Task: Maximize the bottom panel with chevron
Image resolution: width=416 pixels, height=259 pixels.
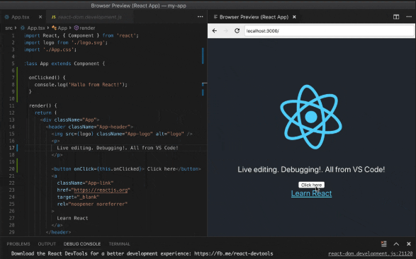Action: click(x=396, y=244)
